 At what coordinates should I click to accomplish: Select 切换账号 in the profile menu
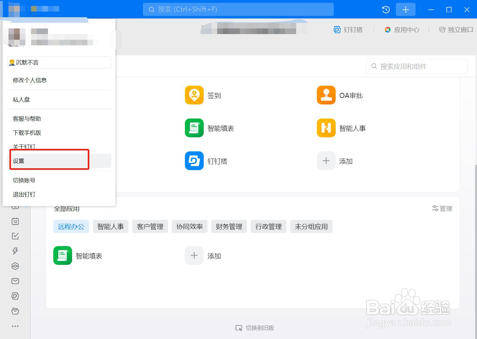point(59,180)
